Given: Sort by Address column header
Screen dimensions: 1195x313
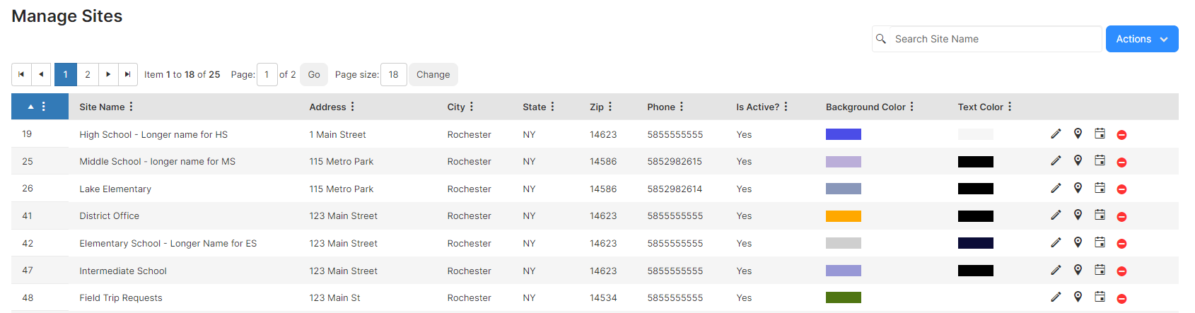Looking at the screenshot, I should tap(327, 107).
